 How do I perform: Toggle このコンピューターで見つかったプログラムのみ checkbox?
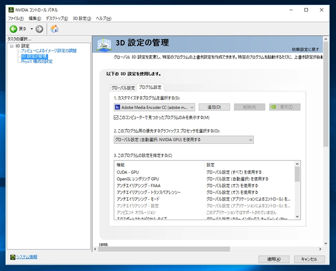[116, 117]
